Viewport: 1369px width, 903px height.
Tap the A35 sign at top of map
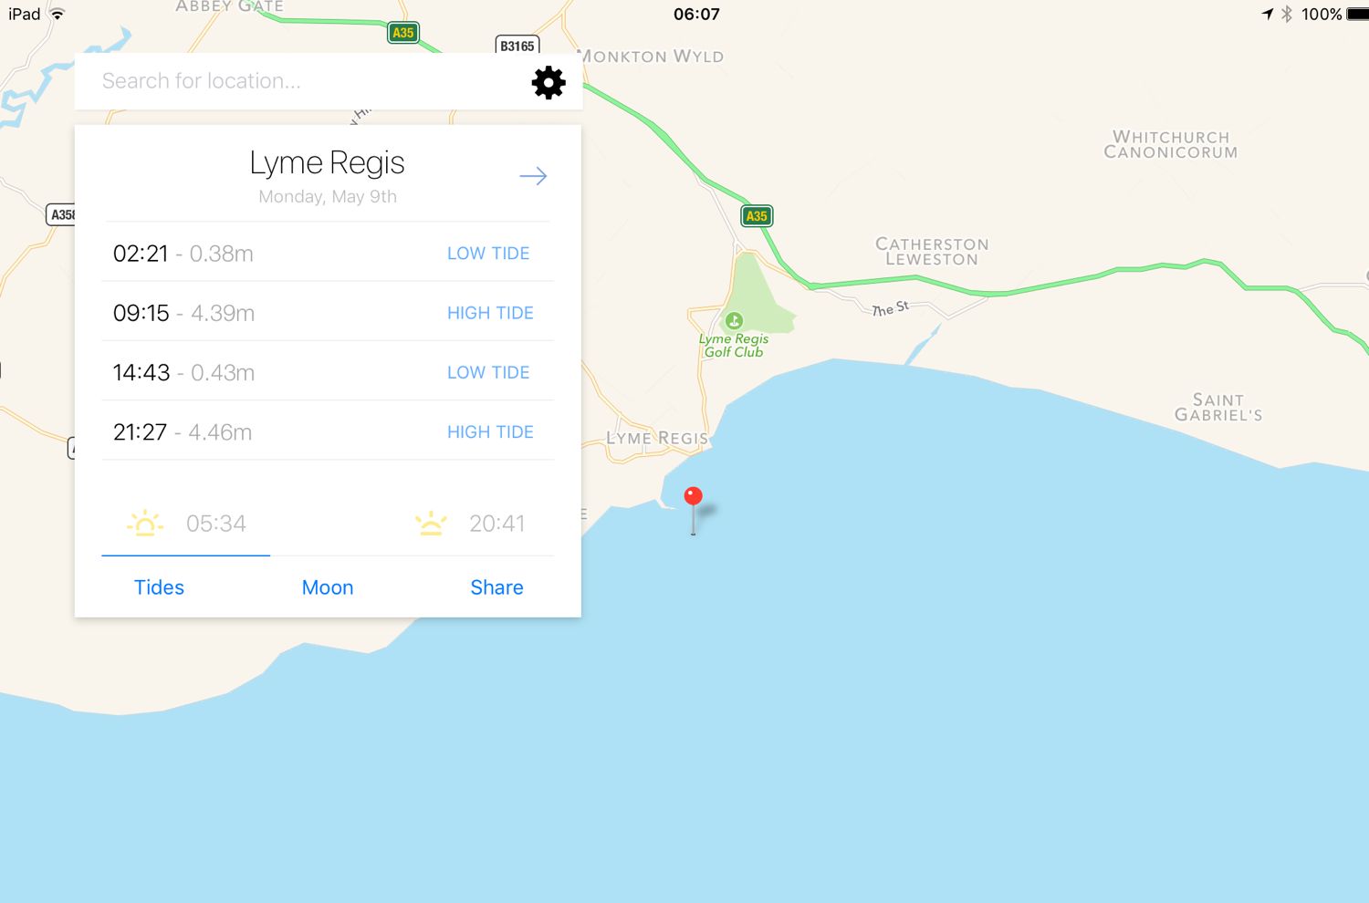(402, 33)
